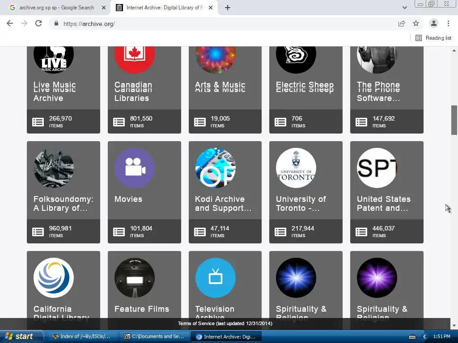Click the on-screen keyboard tray icon
The height and width of the screenshot is (343, 458).
pos(412,337)
